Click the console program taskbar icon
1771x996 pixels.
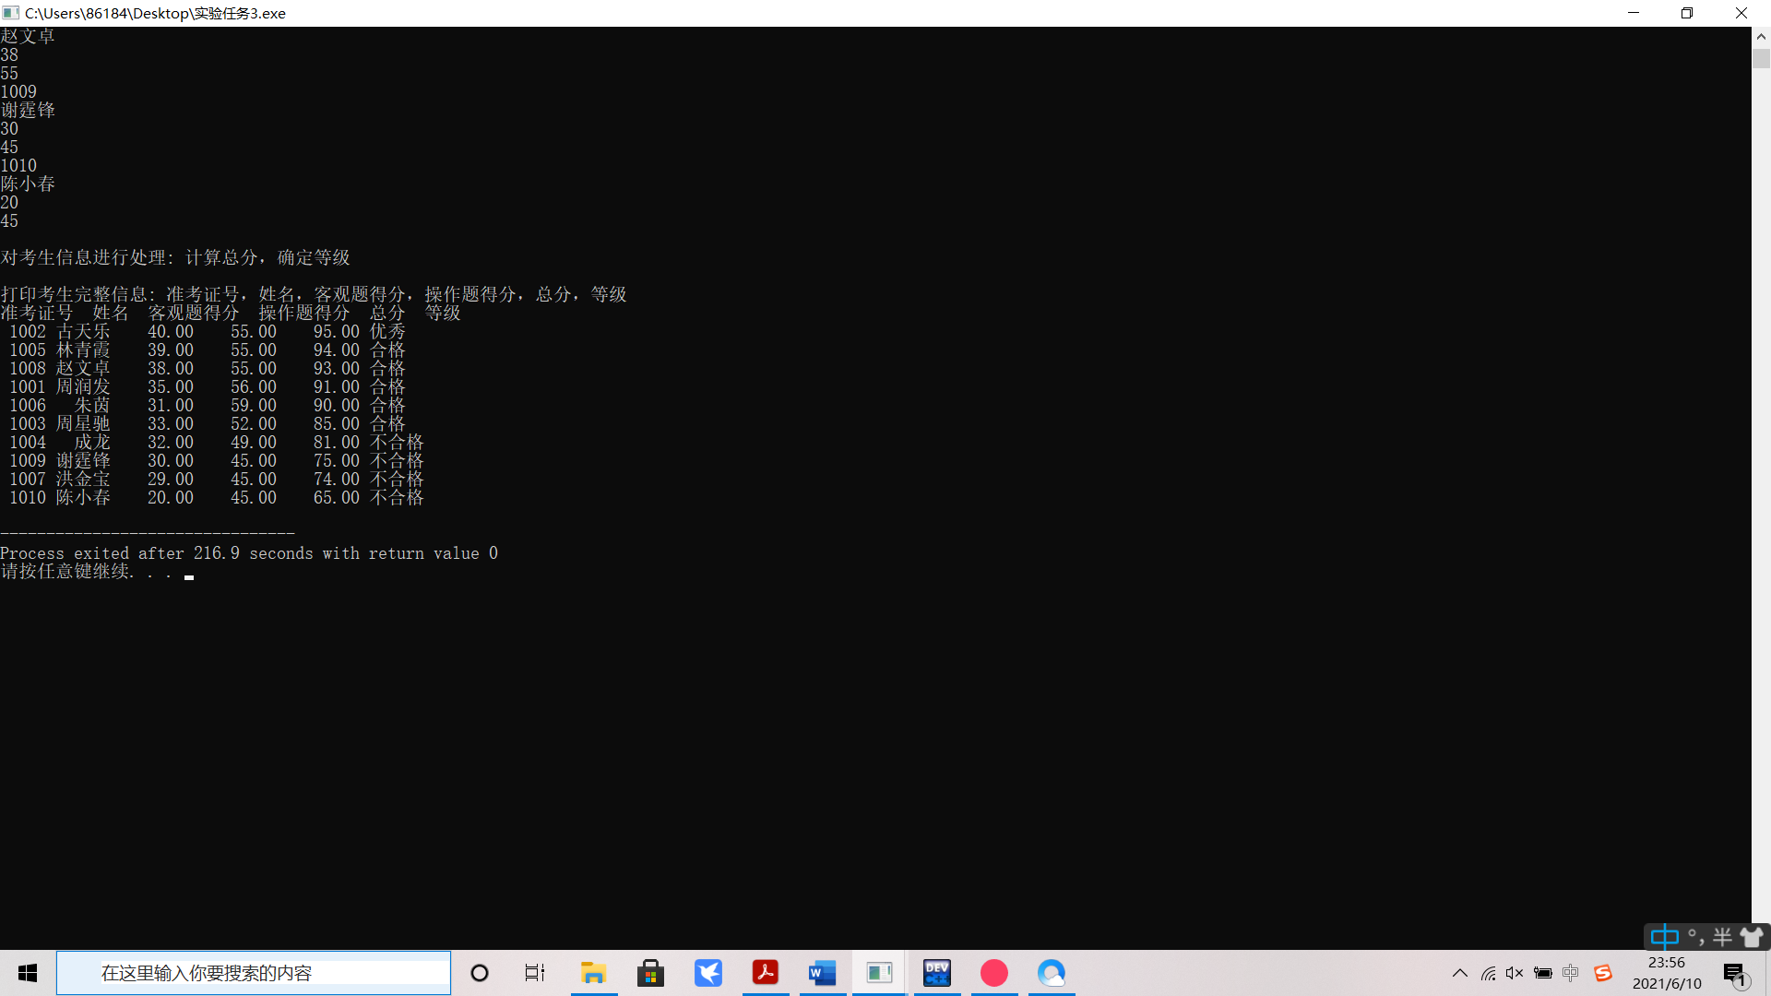click(879, 973)
